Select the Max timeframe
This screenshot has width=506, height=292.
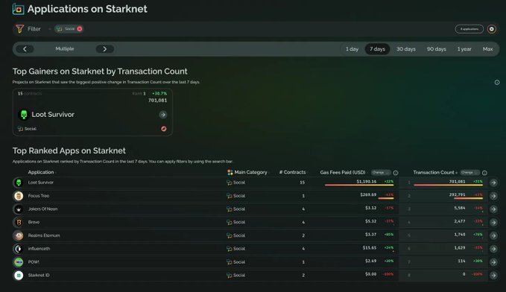pyautogui.click(x=487, y=49)
